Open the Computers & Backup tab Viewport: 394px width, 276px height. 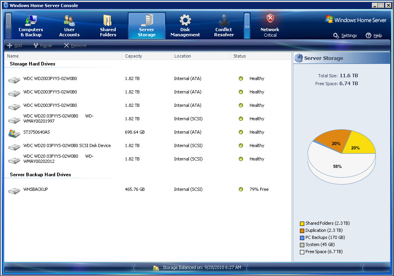point(31,26)
